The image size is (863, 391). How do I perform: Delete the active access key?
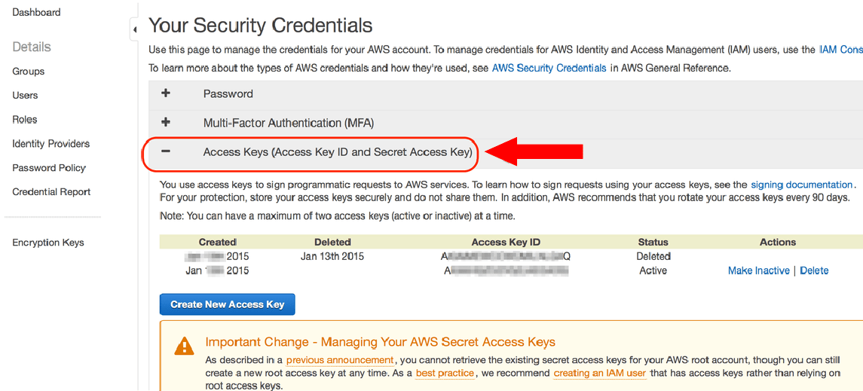[x=814, y=270]
